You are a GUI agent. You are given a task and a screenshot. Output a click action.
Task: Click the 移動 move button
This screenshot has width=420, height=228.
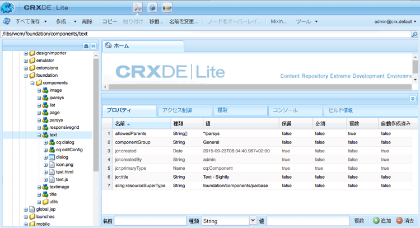156,21
